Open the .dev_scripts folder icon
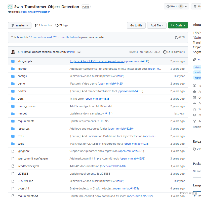The height and width of the screenshot is (197, 201). pos(13,61)
